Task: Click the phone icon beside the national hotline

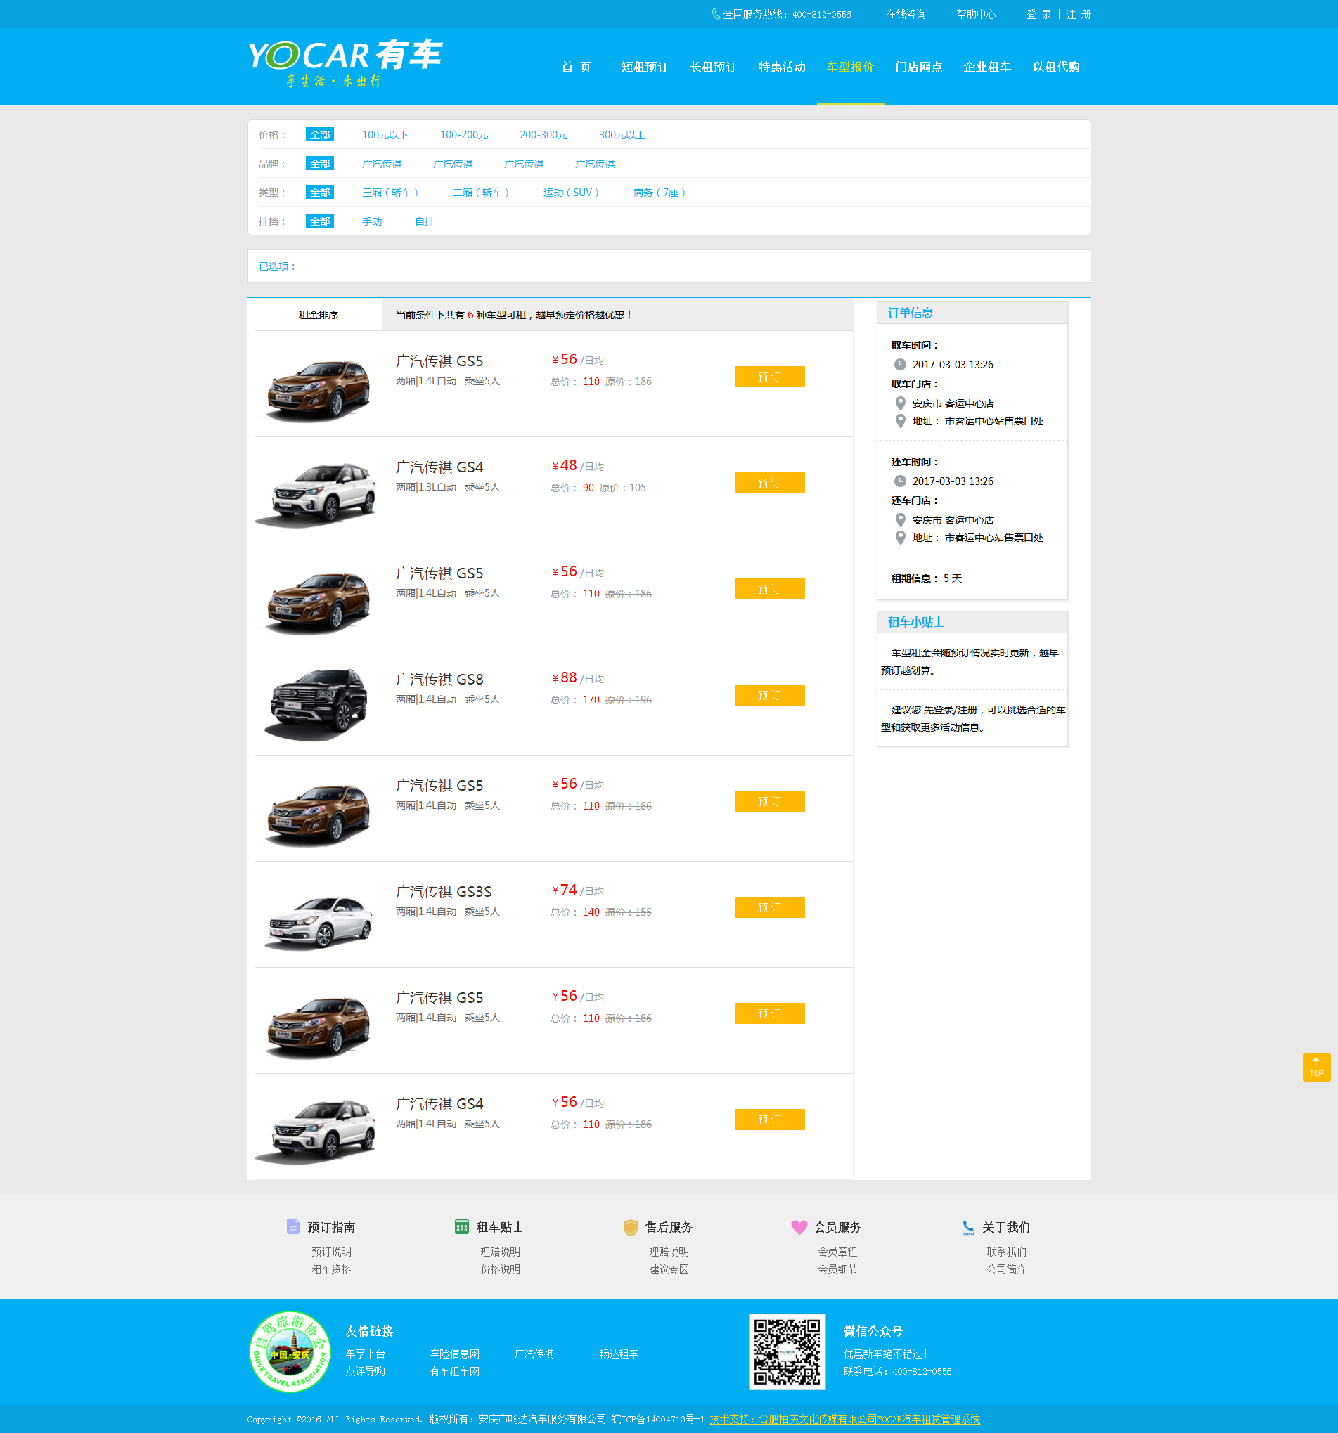Action: 716,13
